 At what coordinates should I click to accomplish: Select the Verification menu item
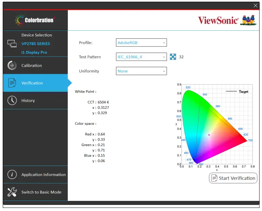pos(35,83)
